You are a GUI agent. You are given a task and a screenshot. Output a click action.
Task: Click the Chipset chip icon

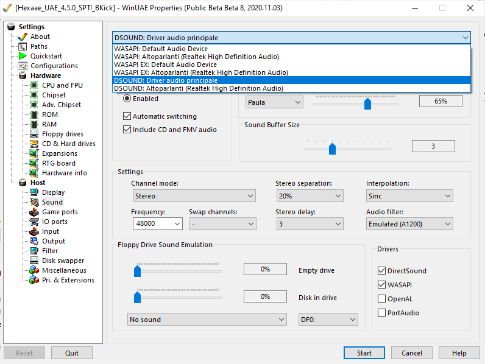[34, 95]
